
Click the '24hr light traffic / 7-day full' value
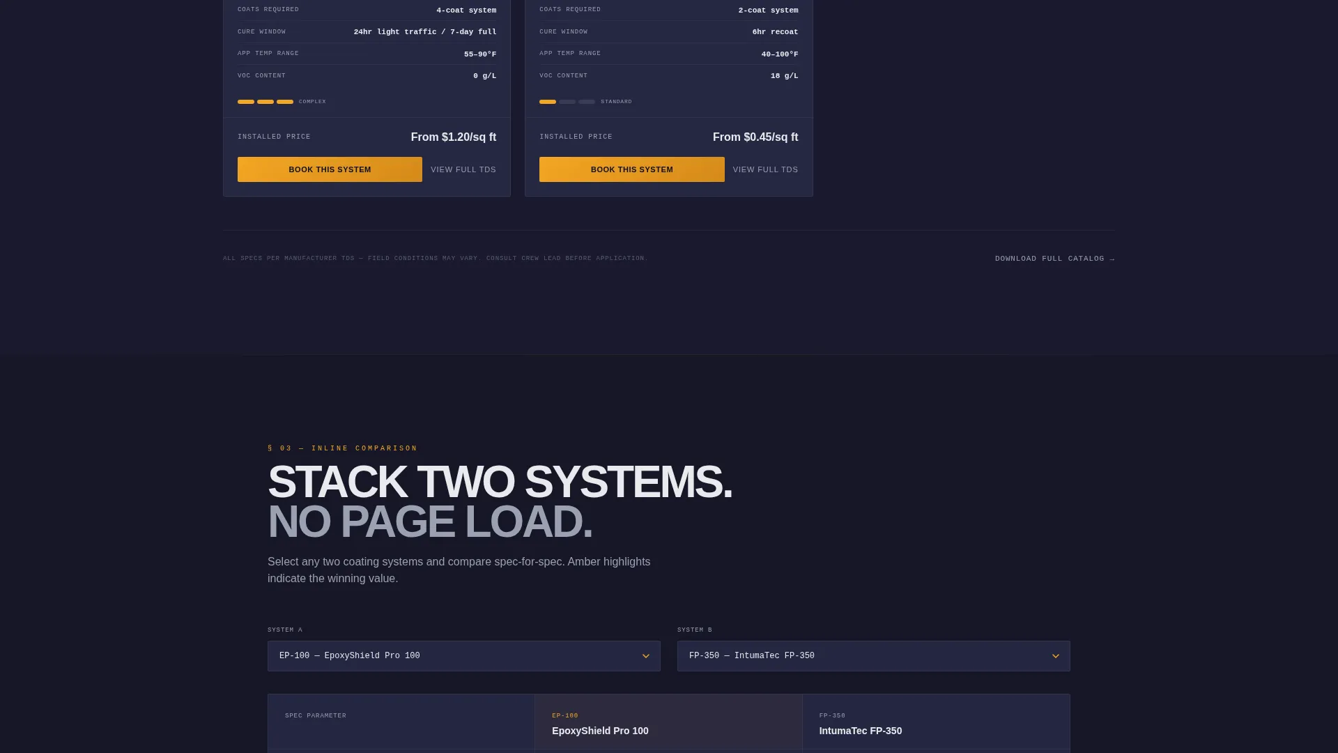click(425, 32)
